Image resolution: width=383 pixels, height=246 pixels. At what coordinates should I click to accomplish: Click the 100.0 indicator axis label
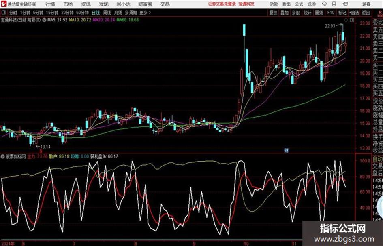tap(365, 160)
